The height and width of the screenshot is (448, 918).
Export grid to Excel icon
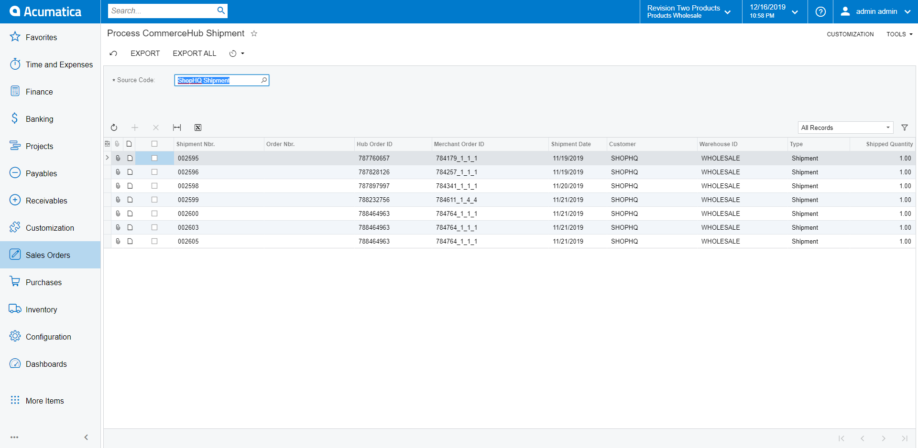[198, 128]
